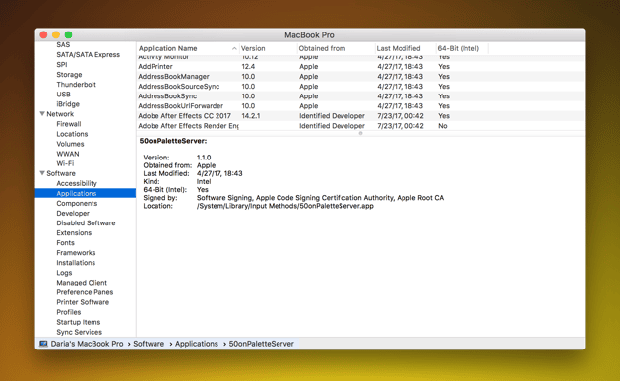The width and height of the screenshot is (620, 381).
Task: Sort by the Obtained from column
Action: pyautogui.click(x=322, y=48)
